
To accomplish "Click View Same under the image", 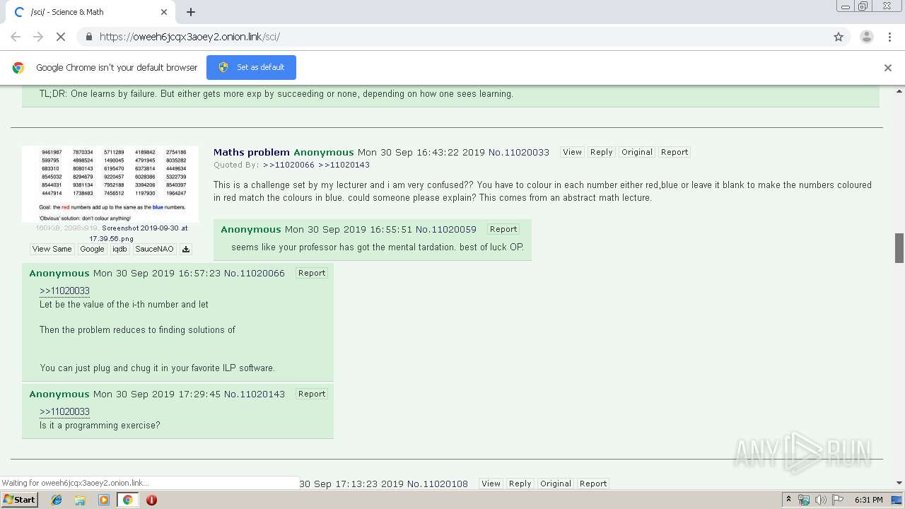I will tap(52, 249).
